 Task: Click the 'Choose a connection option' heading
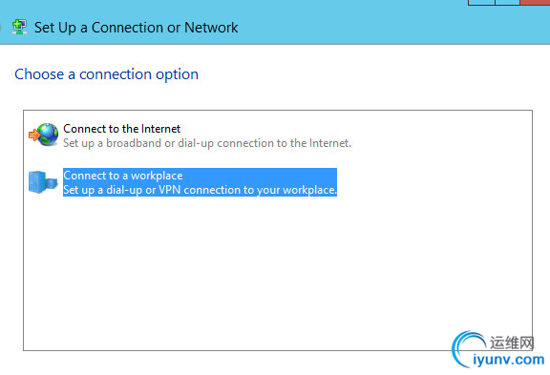click(x=107, y=74)
